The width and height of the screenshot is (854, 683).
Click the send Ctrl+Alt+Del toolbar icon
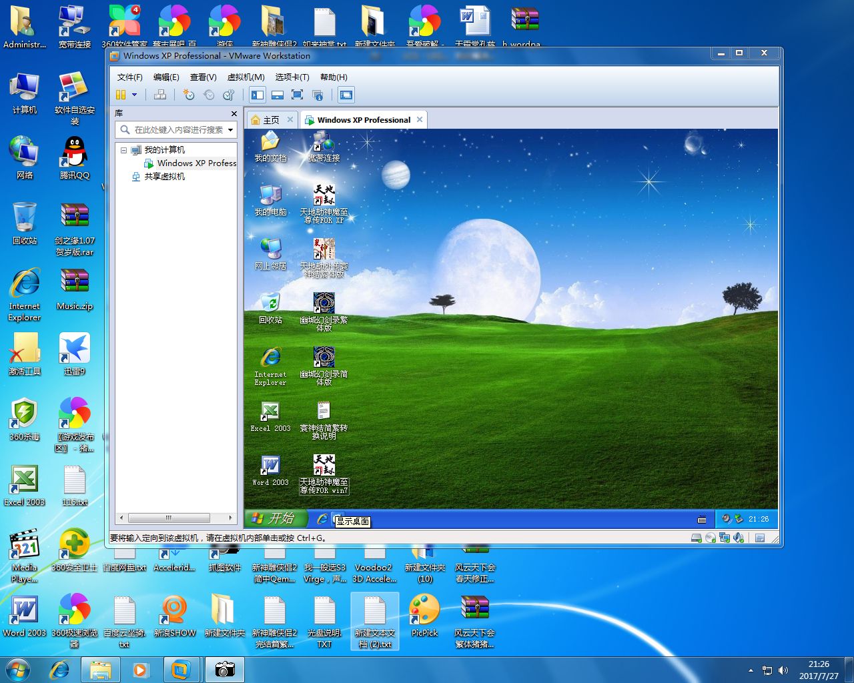(160, 95)
